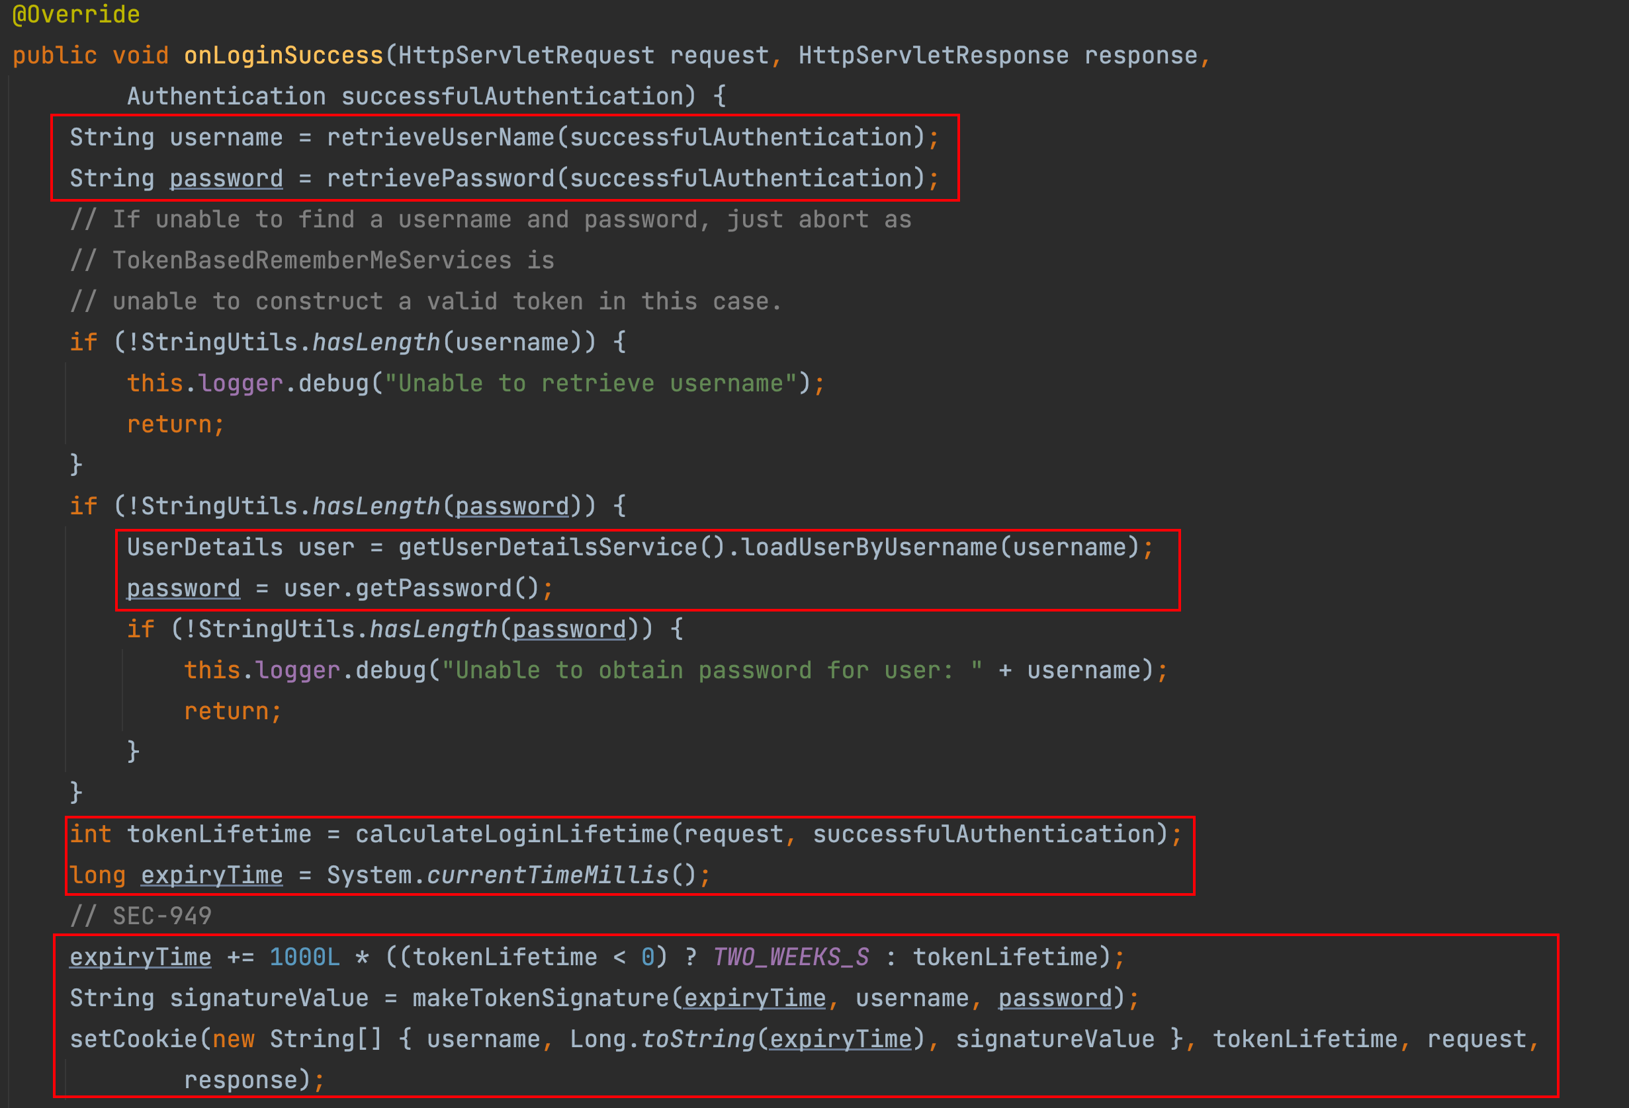
Task: Click the TokenBasedRememberMeServices comment line
Action: (x=312, y=260)
